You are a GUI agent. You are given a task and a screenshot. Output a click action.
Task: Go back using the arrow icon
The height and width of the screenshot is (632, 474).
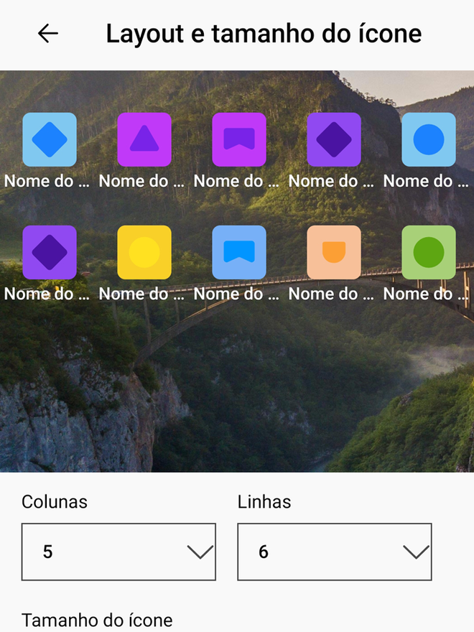click(x=48, y=33)
